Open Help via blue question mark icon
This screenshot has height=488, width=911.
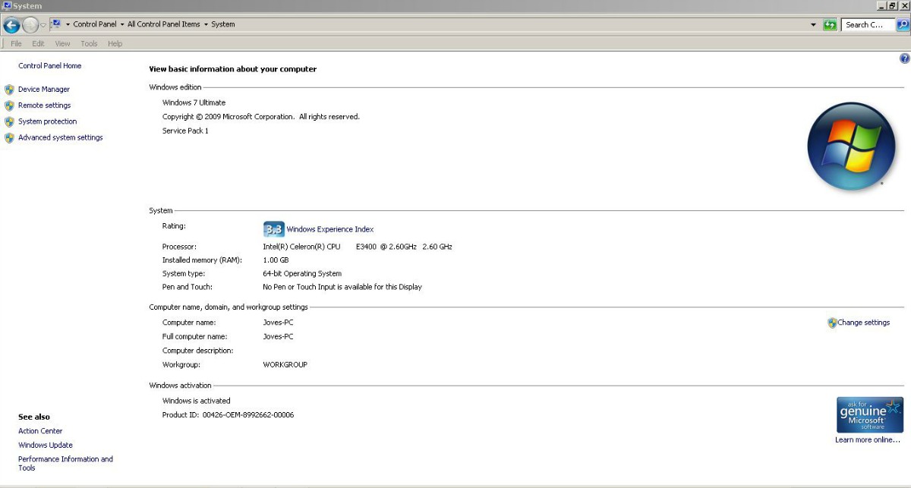coord(904,58)
